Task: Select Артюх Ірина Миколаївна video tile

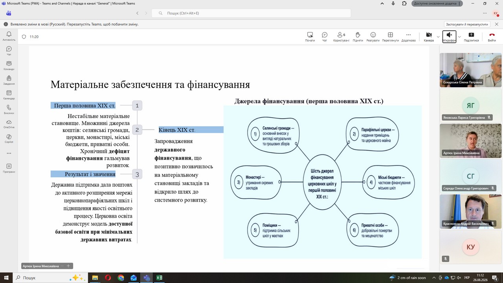Action: (x=470, y=141)
